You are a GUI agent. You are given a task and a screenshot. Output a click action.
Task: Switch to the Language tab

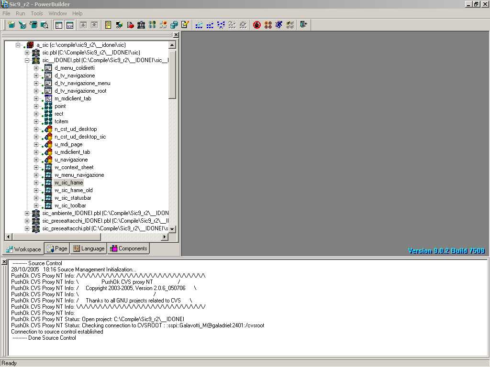click(89, 248)
